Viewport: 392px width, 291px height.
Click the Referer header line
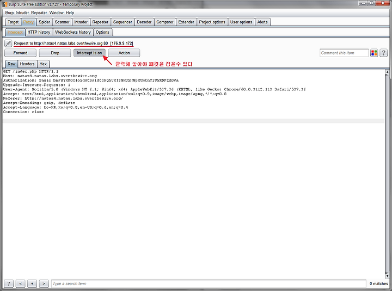63,98
